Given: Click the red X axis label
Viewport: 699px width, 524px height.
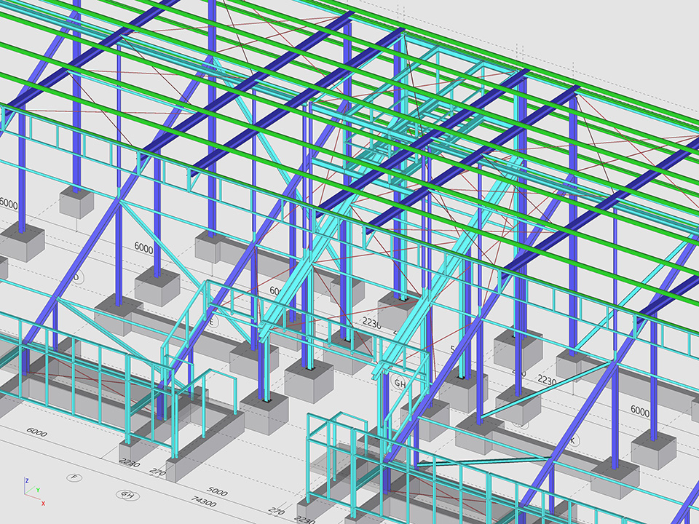Looking at the screenshot, I should tap(43, 503).
